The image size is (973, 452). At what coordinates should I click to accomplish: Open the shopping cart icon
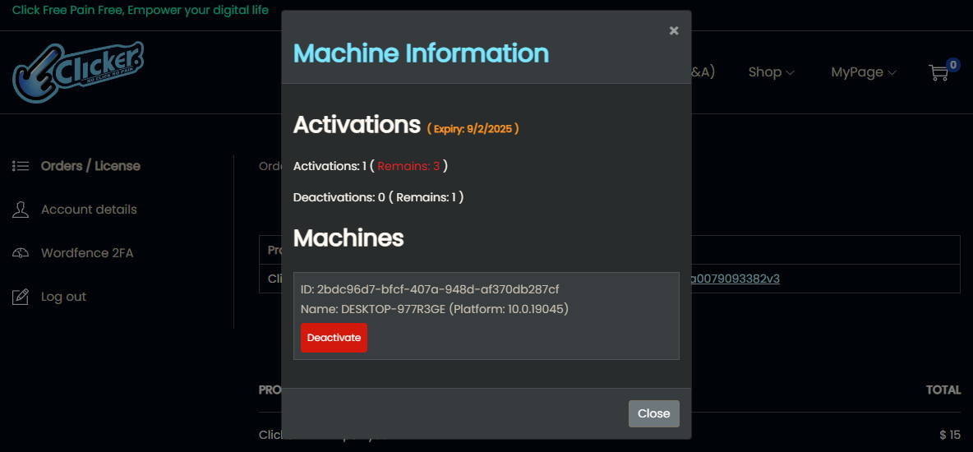tap(938, 72)
